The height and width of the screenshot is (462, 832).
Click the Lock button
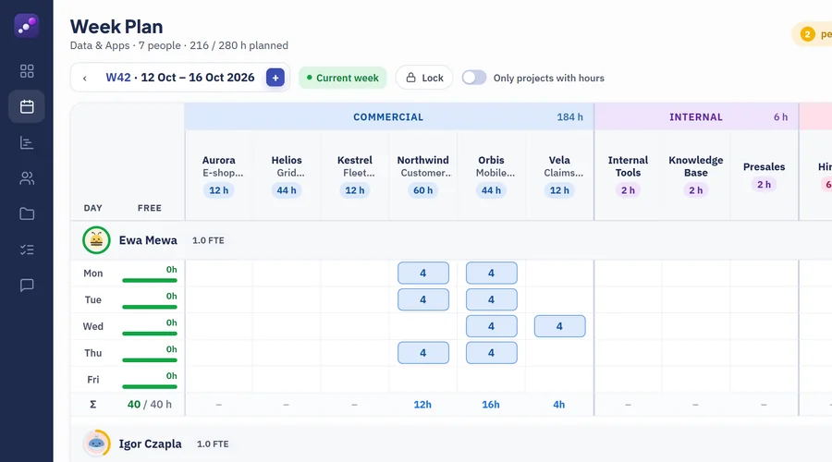pyautogui.click(x=424, y=78)
